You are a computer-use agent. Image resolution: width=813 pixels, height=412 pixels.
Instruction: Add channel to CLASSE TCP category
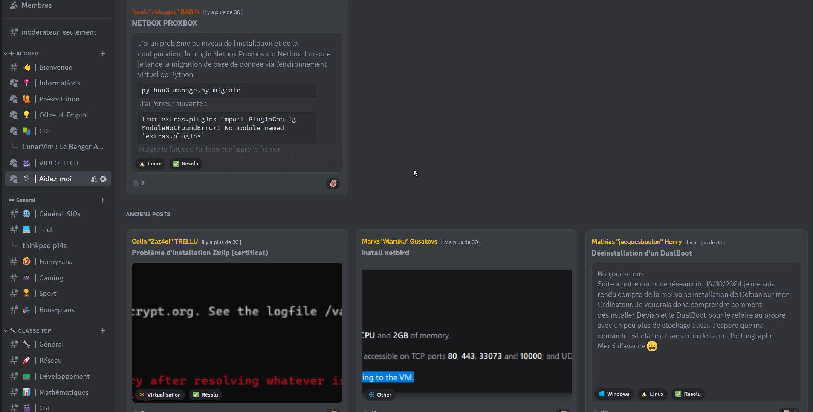coord(103,330)
